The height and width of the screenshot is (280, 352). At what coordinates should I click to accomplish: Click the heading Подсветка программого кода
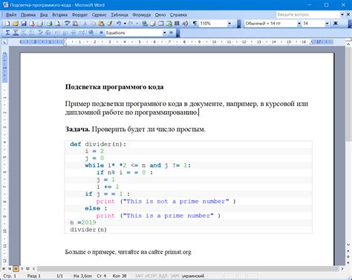click(x=114, y=87)
